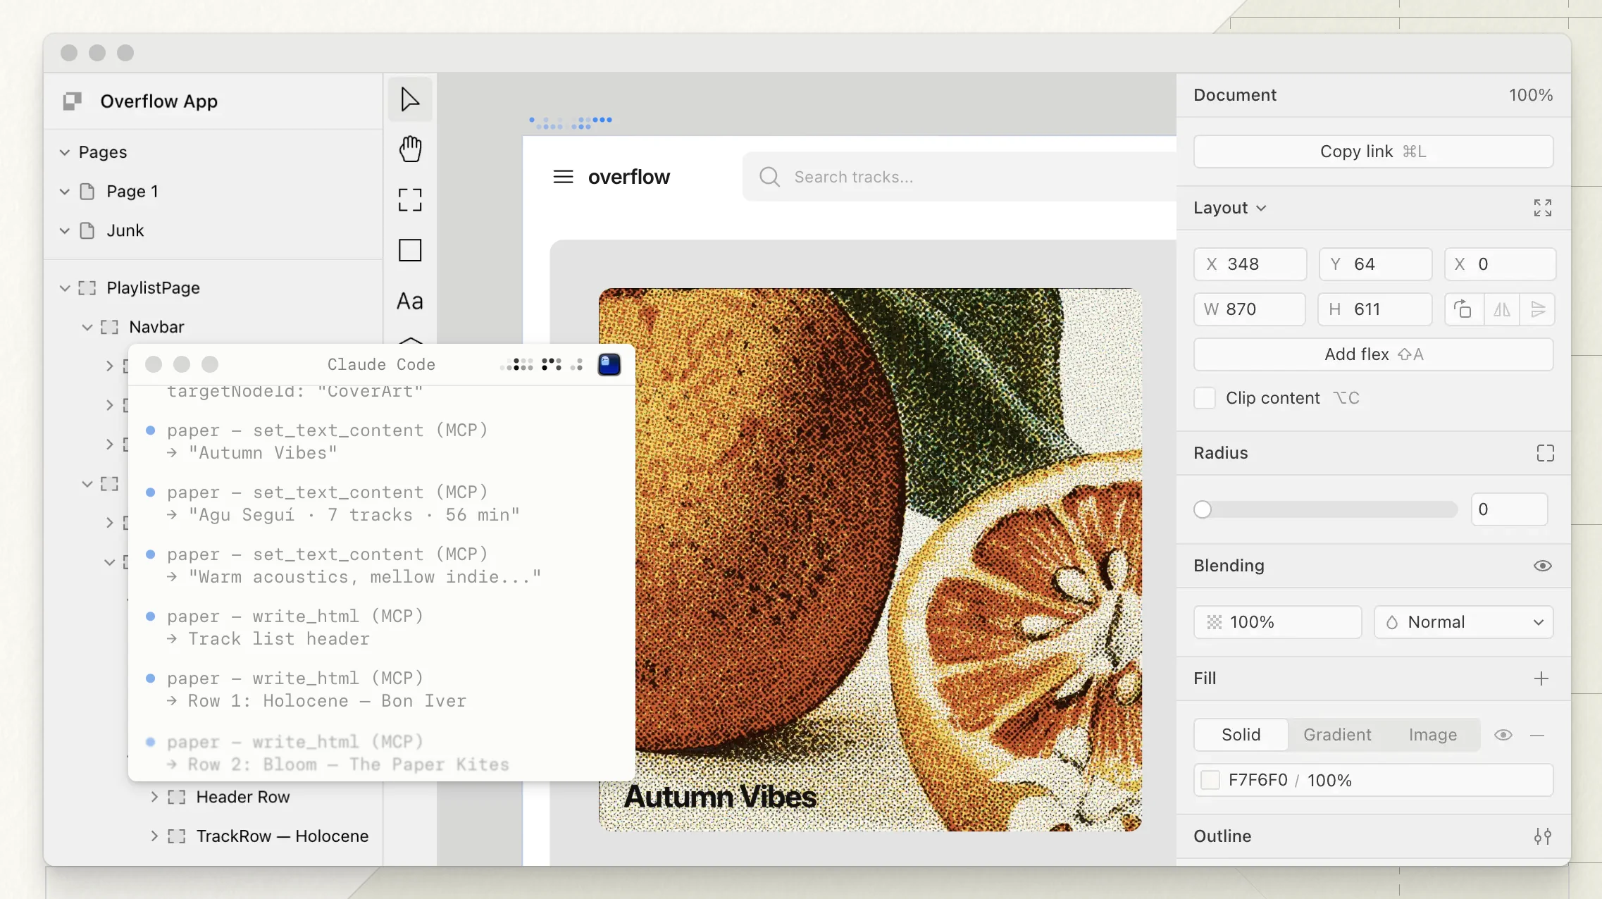Viewport: 1602px width, 899px height.
Task: Select the arrow pointer tool
Action: (410, 99)
